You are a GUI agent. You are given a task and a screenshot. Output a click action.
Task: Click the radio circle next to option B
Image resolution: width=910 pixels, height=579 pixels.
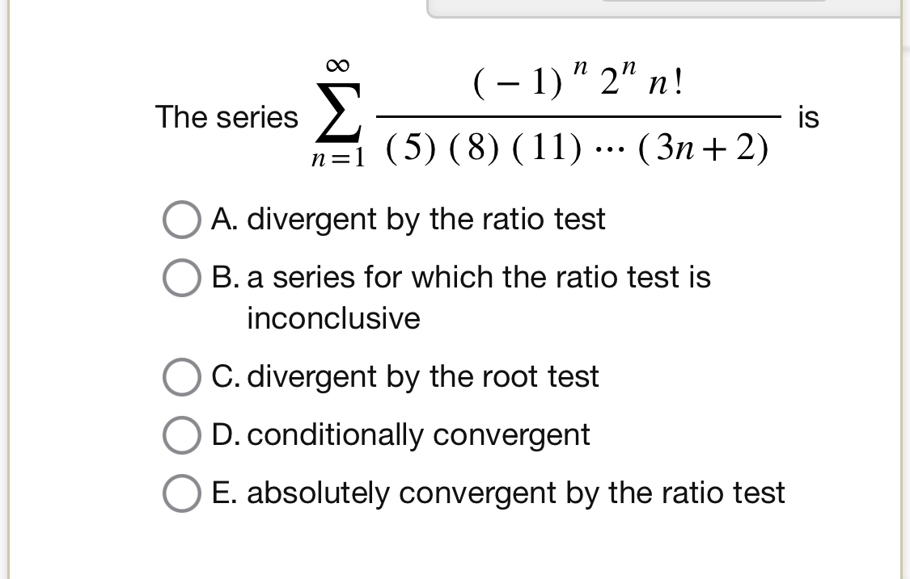coord(181,278)
